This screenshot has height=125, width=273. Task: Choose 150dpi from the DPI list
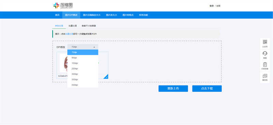[x=83, y=63]
